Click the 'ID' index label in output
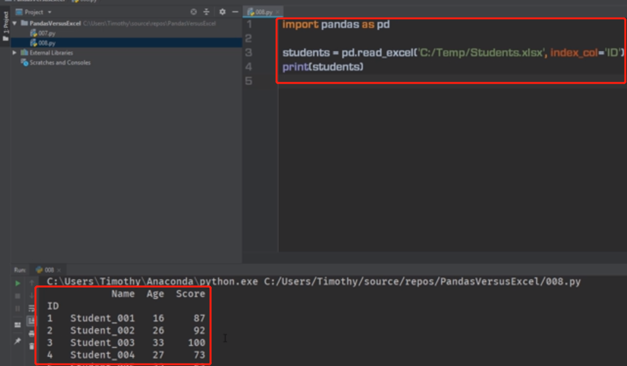Image resolution: width=627 pixels, height=366 pixels. click(x=53, y=306)
